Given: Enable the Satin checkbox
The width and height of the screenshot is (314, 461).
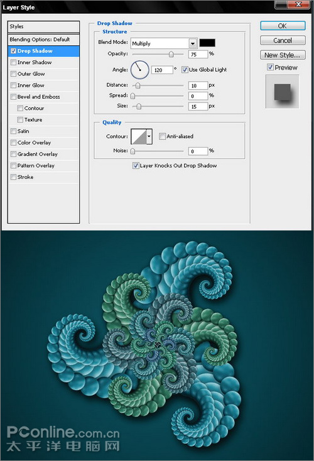Looking at the screenshot, I should (x=13, y=131).
